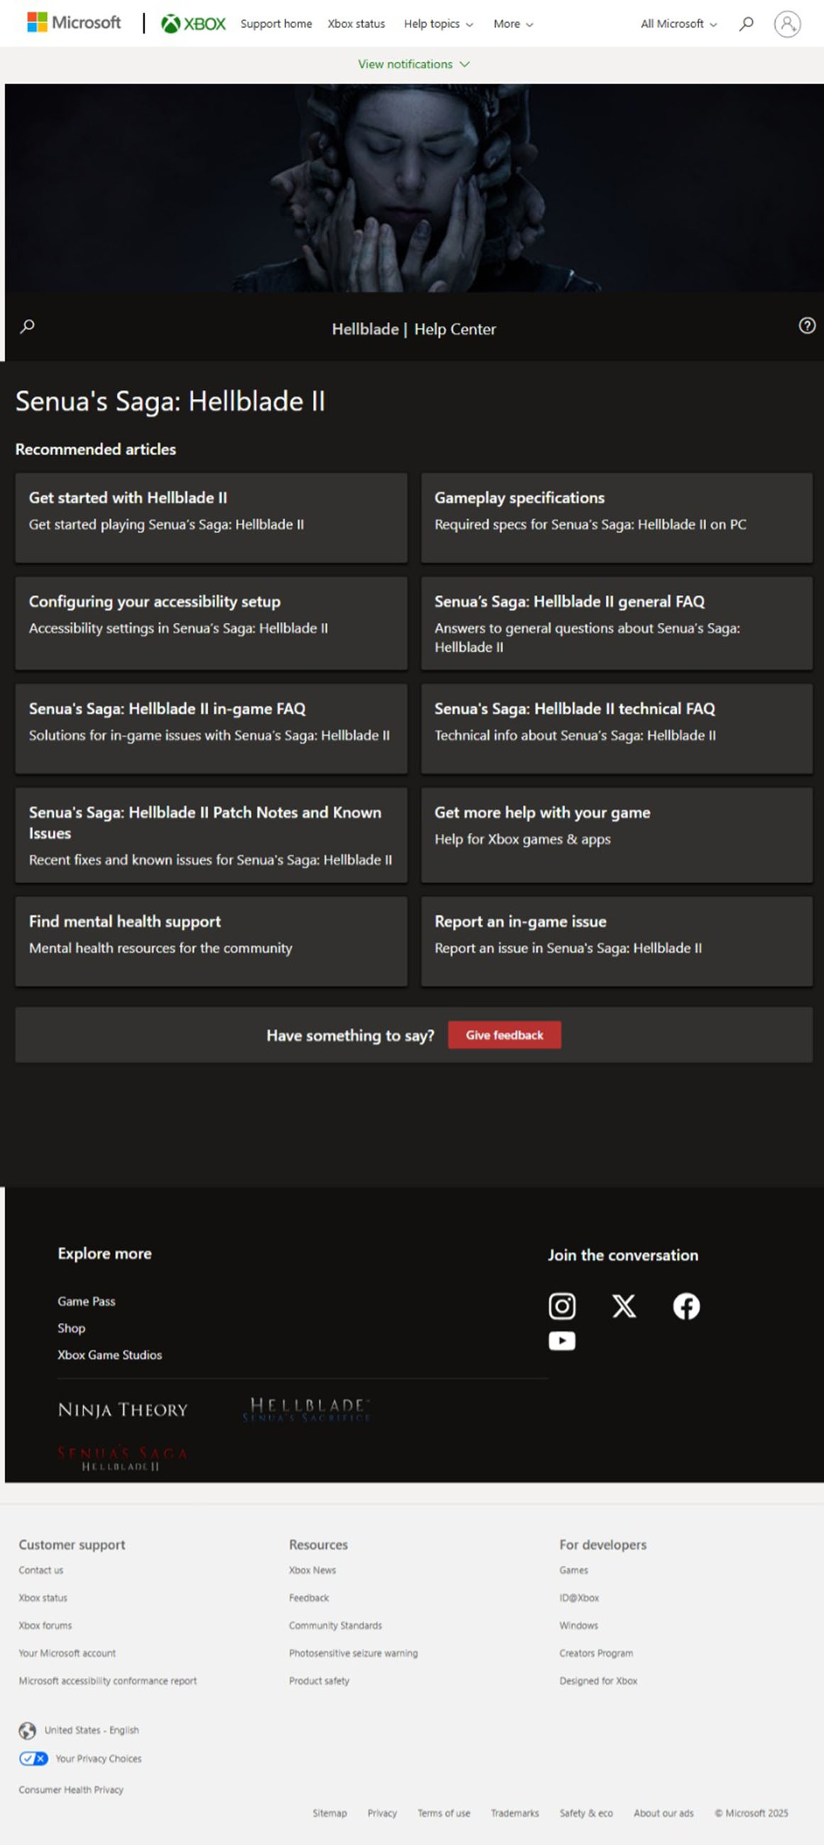Screen dimensions: 824x1845
Task: Open the Instagram social icon
Action: tap(561, 1306)
